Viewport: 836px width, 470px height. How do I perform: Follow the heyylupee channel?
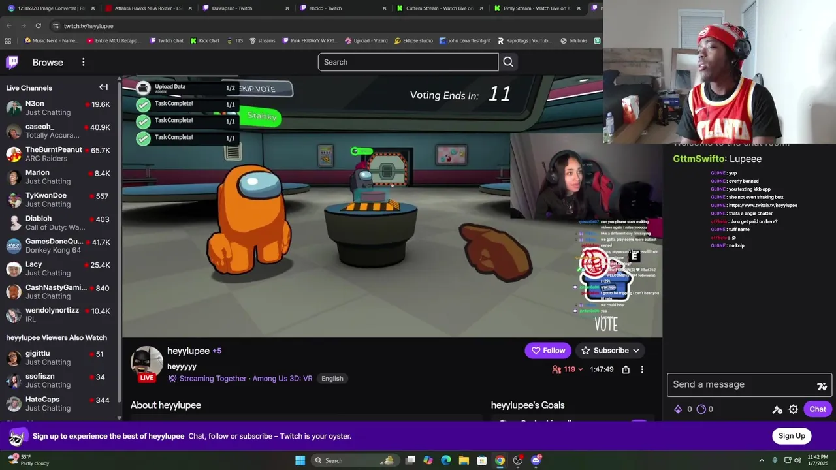[549, 351]
